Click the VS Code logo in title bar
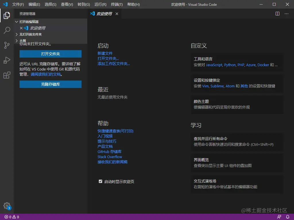This screenshot has width=294, height=220. [x=5, y=4]
